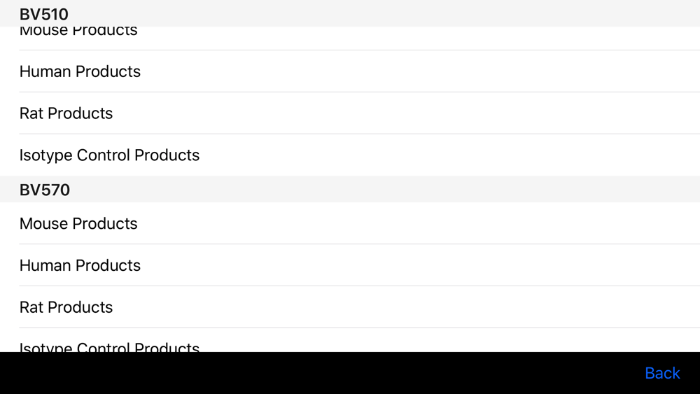This screenshot has width=700, height=394.
Task: Tap partially visible Isotype Control Products under BV570
Action: click(350, 340)
